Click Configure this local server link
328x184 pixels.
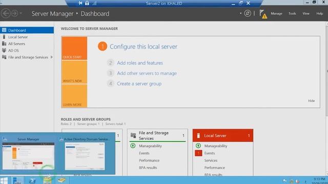pos(143,47)
